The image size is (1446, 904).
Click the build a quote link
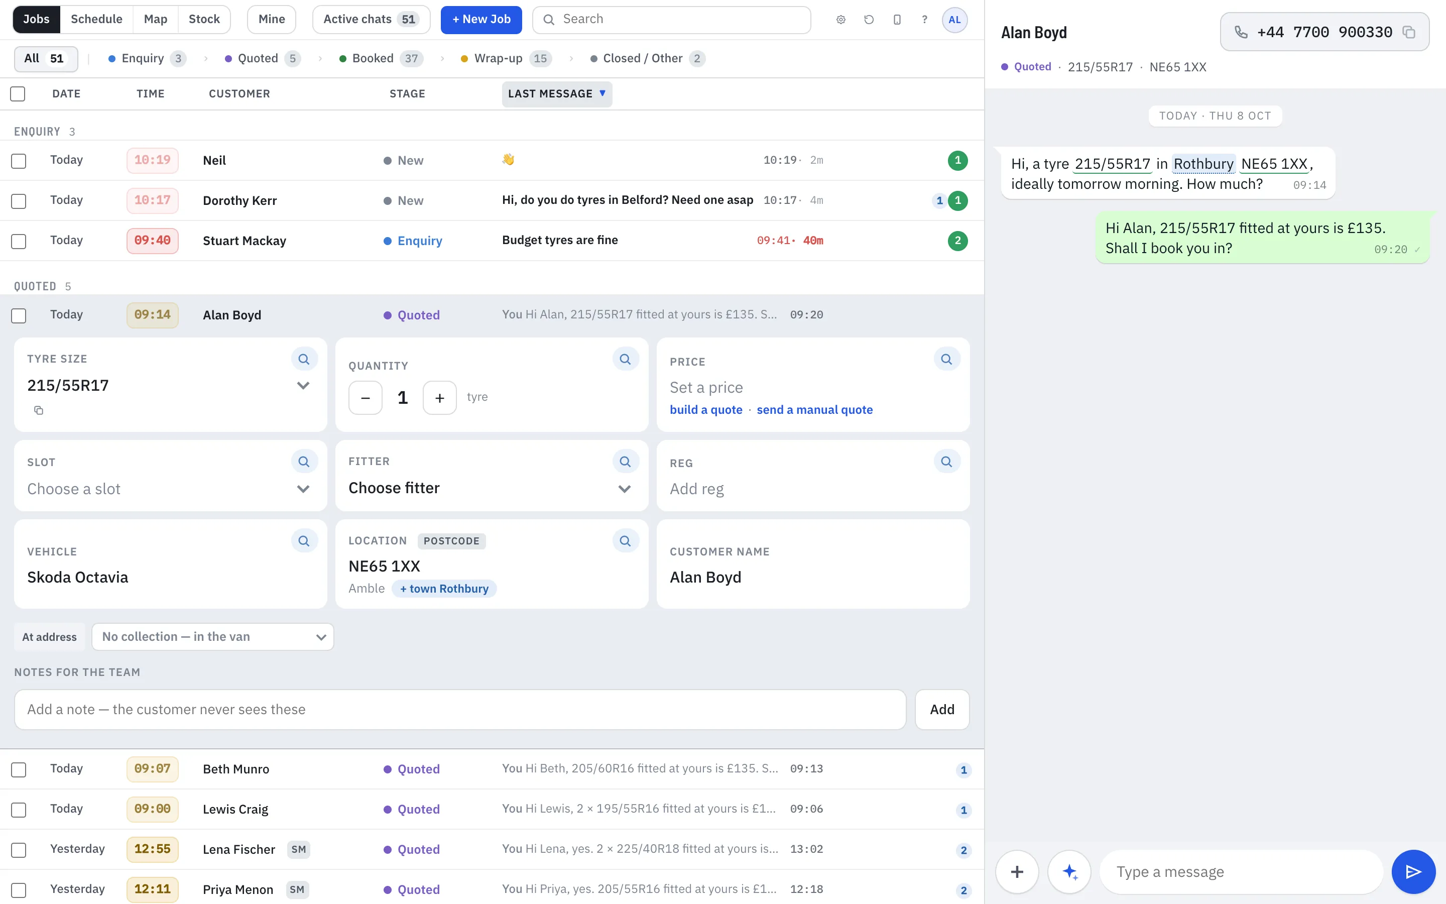[705, 409]
